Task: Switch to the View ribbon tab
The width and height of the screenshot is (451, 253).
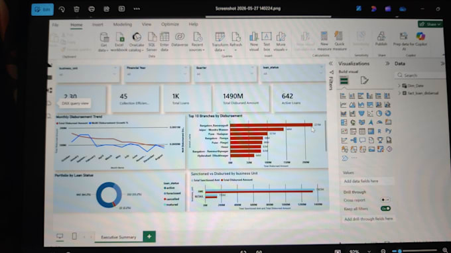Action: tap(147, 25)
